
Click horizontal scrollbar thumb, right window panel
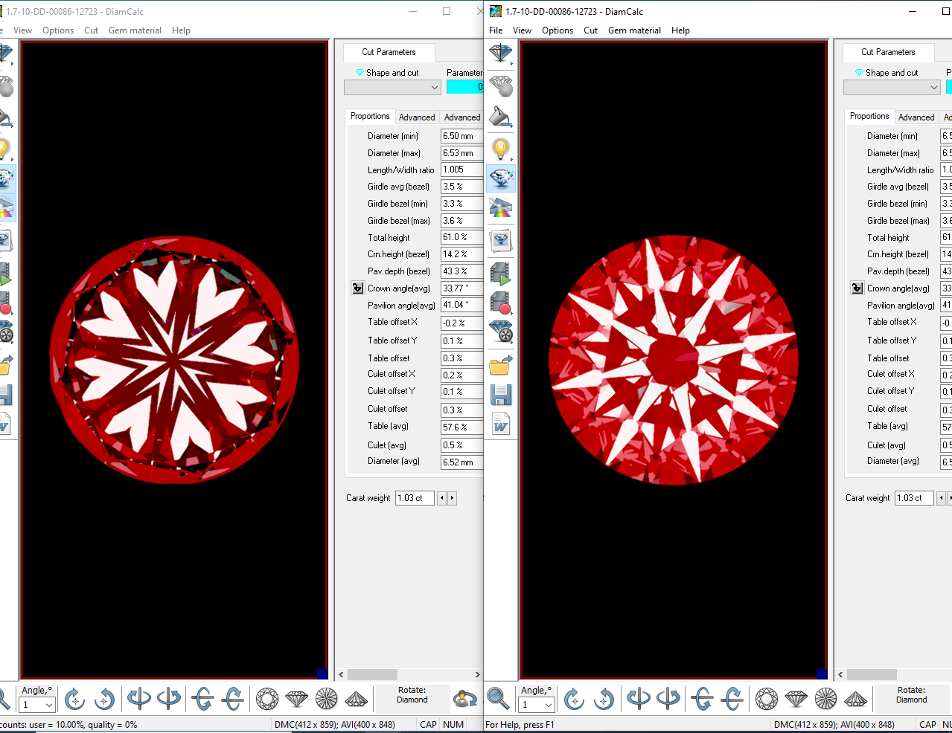[x=872, y=675]
